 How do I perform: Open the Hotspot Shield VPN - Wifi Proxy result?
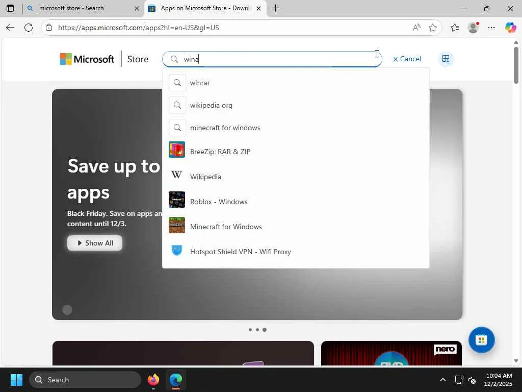(296, 252)
